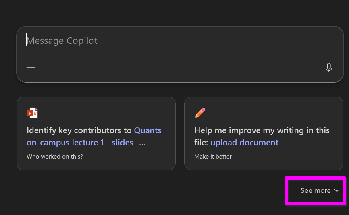Select the "Help me improve my writing" card
The width and height of the screenshot is (349, 215).
[x=264, y=133]
